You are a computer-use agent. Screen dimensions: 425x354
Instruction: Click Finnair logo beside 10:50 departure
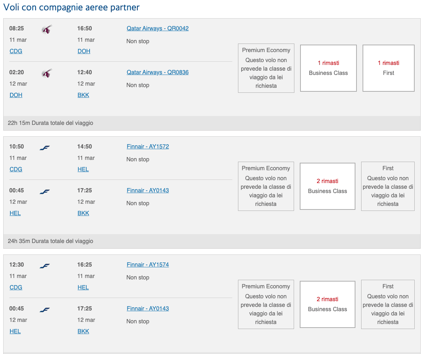tap(45, 148)
